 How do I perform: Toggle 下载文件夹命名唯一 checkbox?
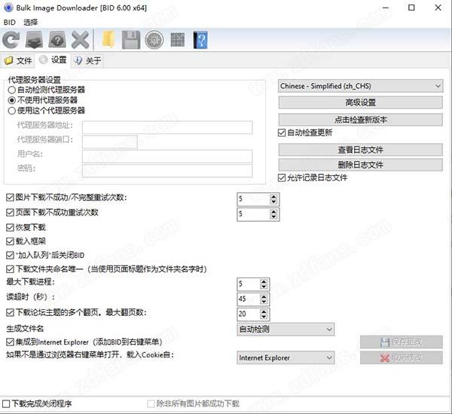(10, 269)
